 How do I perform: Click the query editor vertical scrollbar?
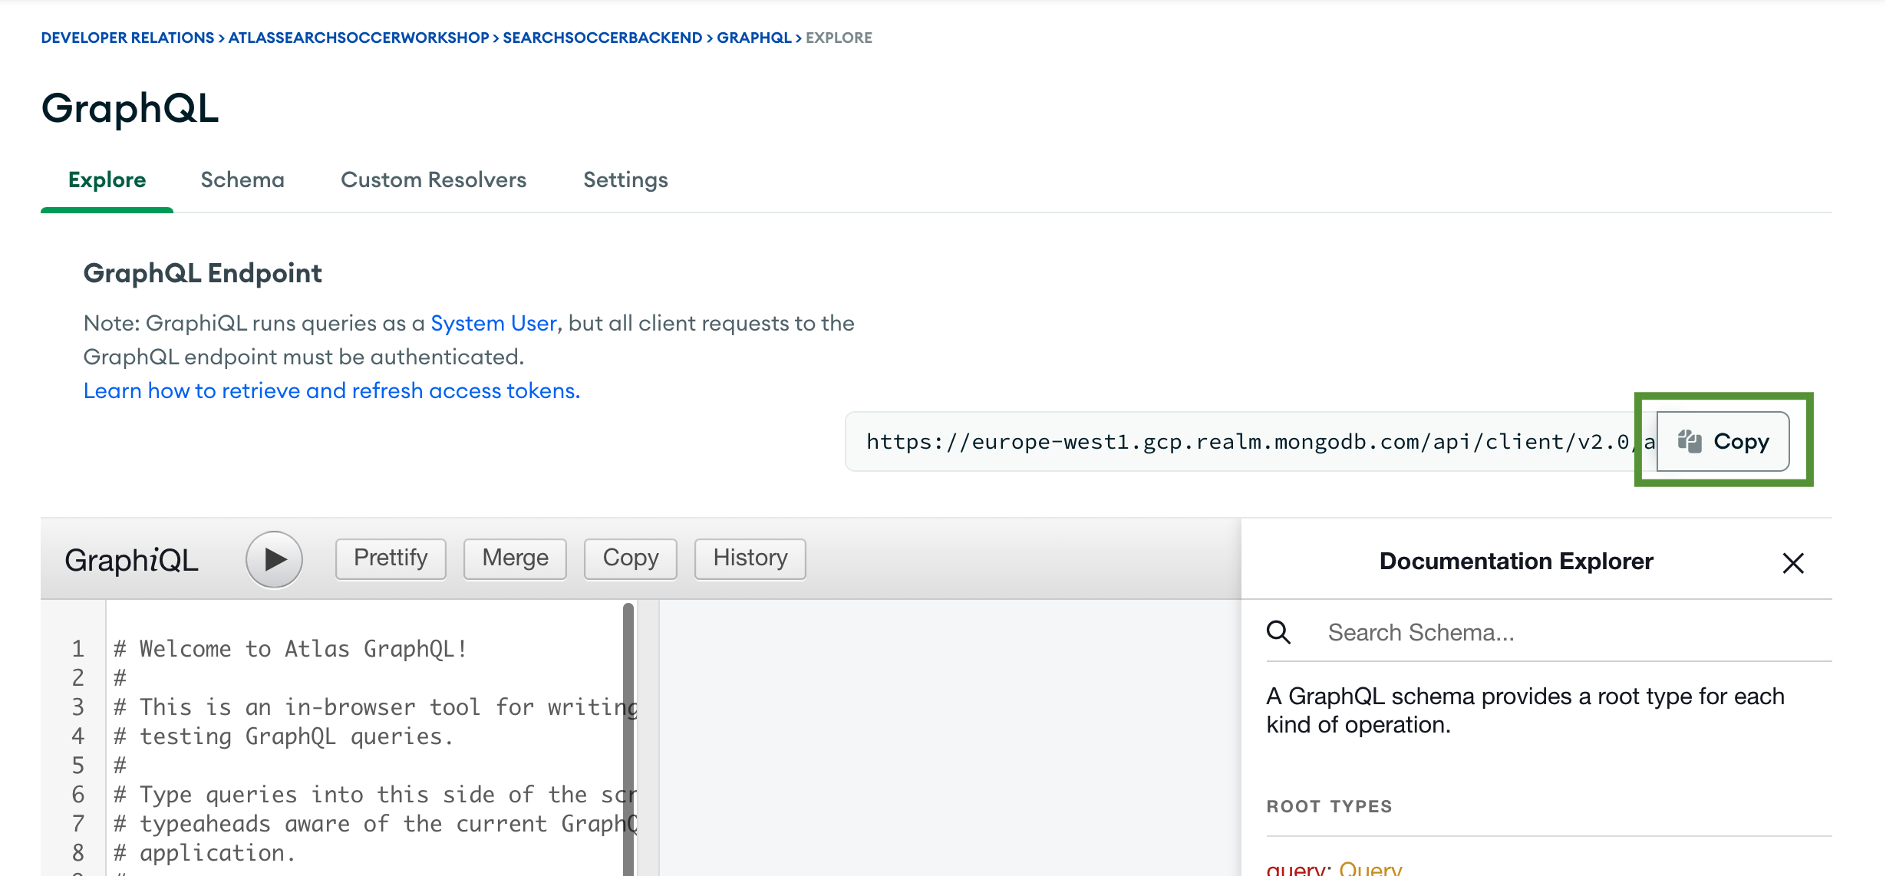pyautogui.click(x=628, y=738)
